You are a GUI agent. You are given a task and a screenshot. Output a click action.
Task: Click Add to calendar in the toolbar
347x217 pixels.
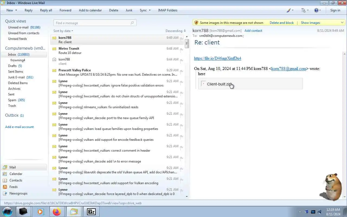(90, 10)
